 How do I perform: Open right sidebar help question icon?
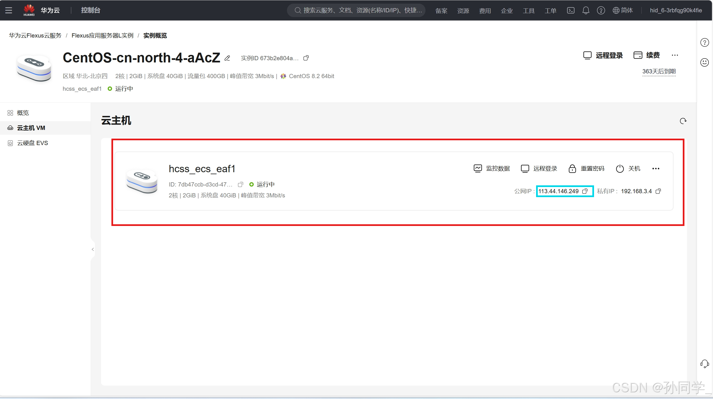click(x=705, y=43)
